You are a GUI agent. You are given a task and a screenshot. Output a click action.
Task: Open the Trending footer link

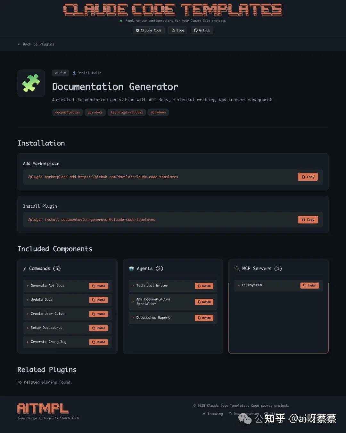[x=212, y=414]
